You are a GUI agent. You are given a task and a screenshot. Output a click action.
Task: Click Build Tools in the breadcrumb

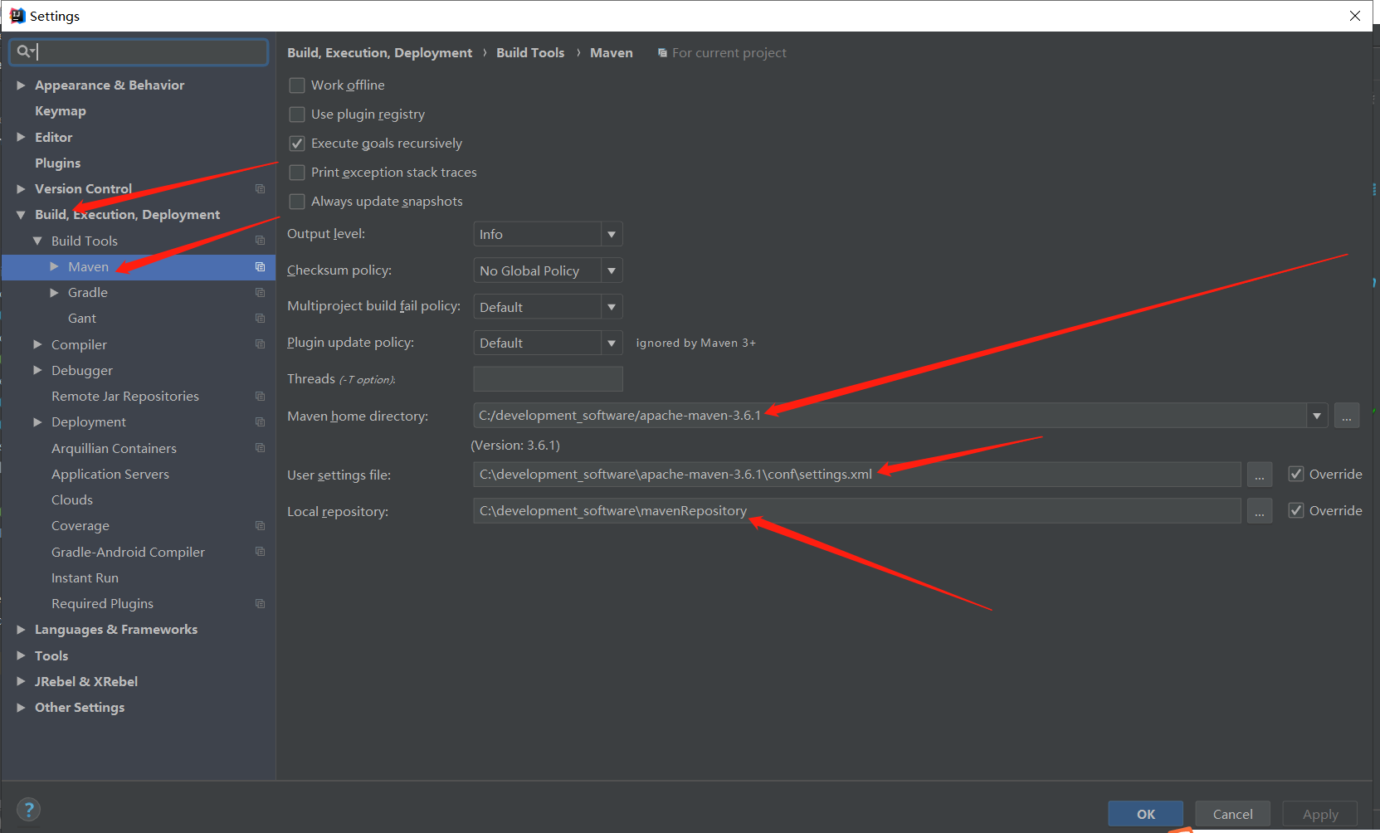530,53
